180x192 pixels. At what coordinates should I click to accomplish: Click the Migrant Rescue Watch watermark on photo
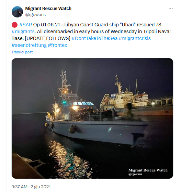point(148,170)
